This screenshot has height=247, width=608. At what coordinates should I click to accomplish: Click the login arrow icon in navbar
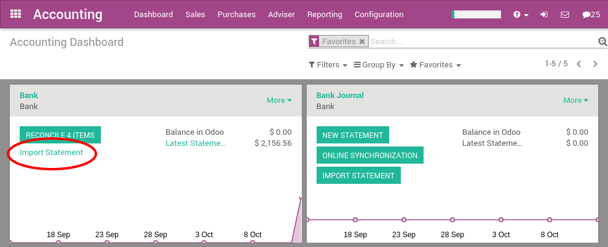tap(544, 15)
